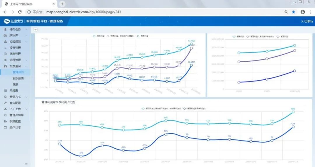Click the 流程管理 gear icon
This screenshot has height=167, width=315.
point(6,60)
